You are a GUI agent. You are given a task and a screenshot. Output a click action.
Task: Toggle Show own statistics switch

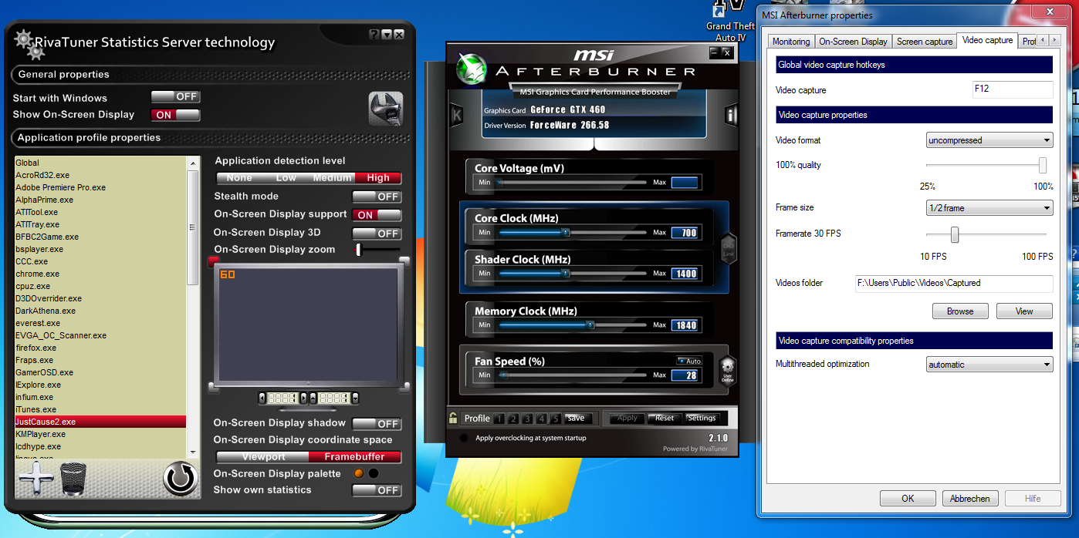point(377,489)
